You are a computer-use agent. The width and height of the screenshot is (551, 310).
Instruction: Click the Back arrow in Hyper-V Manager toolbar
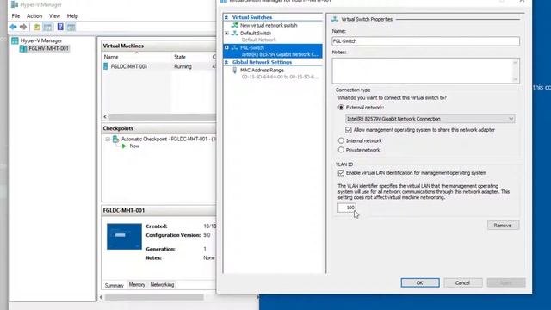tap(14, 27)
